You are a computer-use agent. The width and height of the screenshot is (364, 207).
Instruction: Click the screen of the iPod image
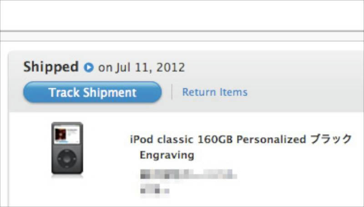point(67,134)
